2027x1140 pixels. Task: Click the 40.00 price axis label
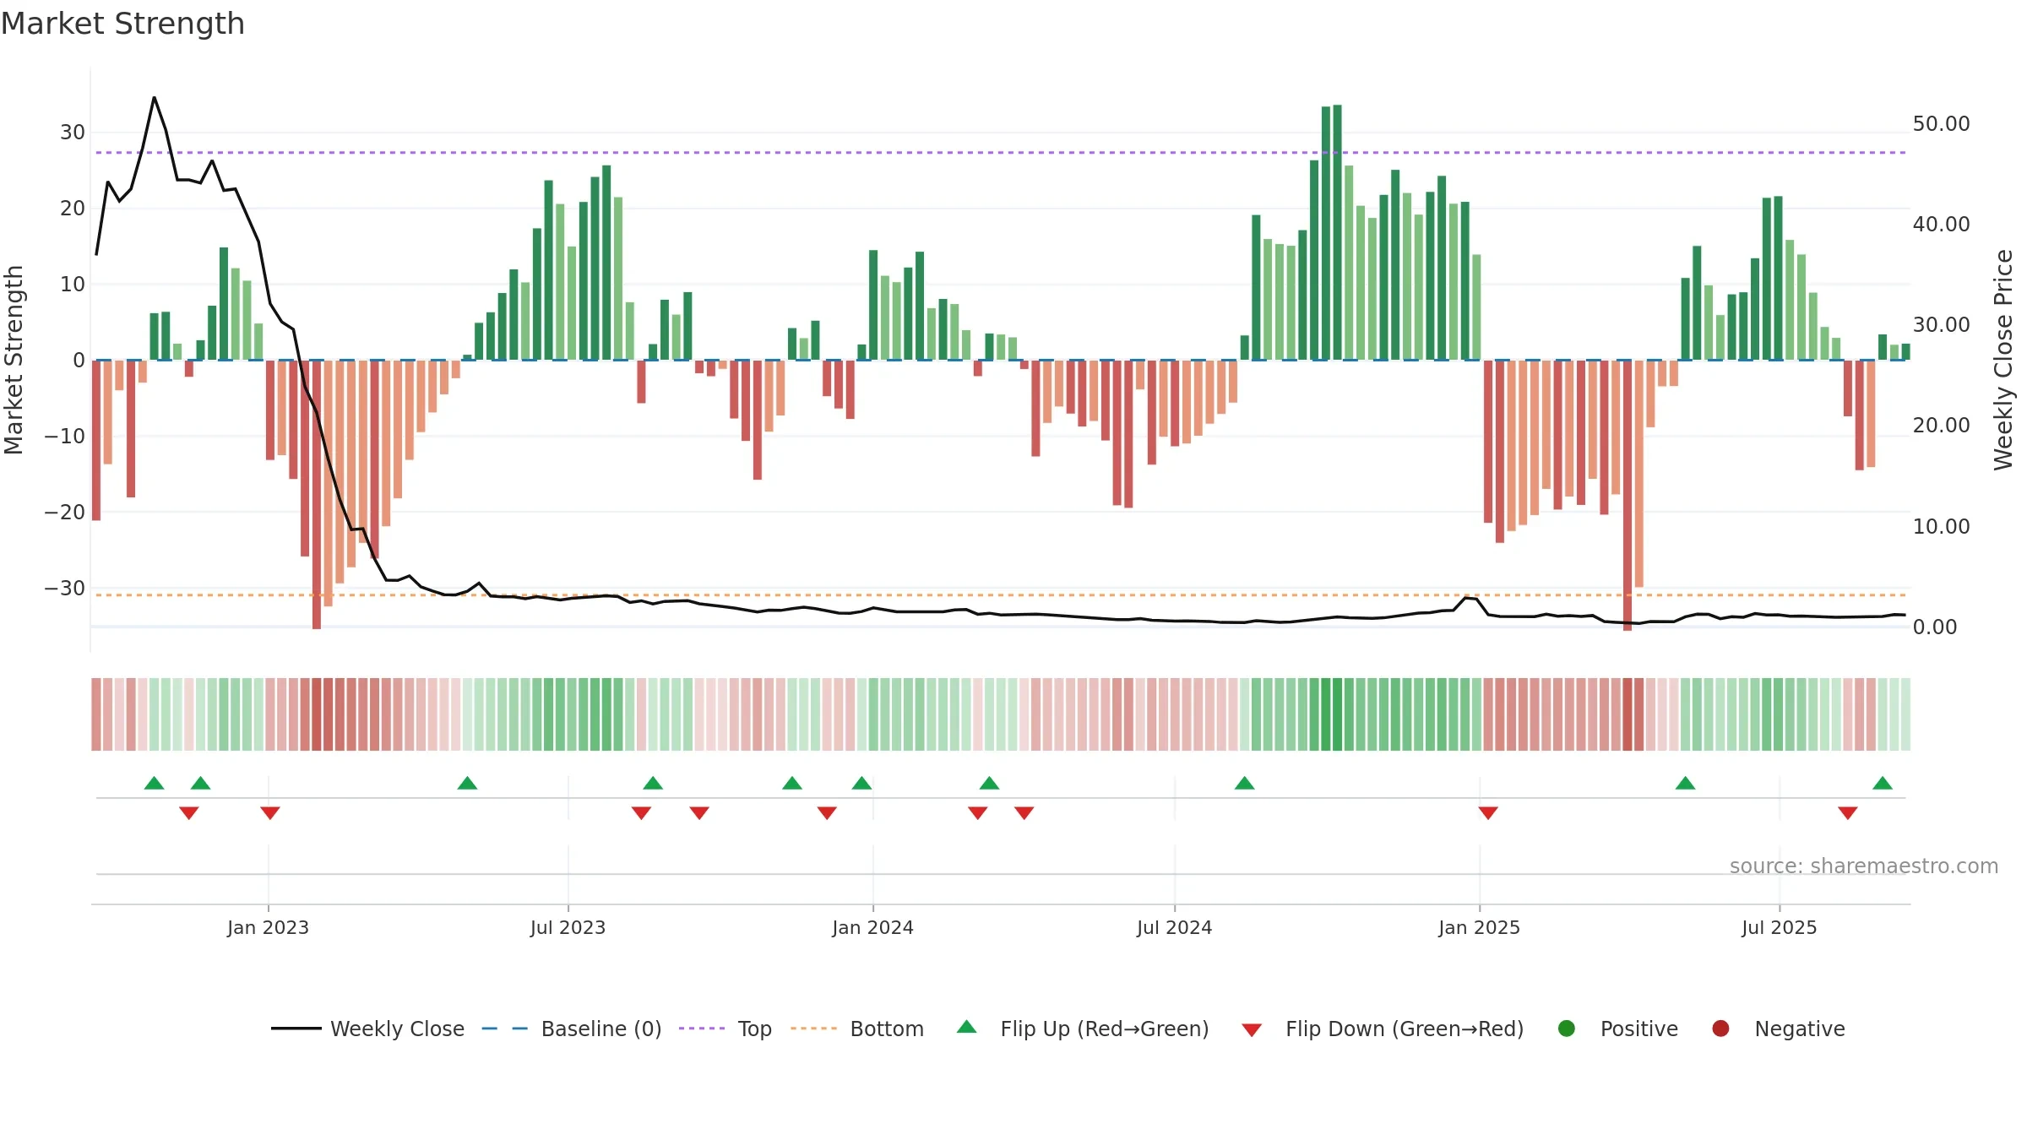pos(1941,225)
